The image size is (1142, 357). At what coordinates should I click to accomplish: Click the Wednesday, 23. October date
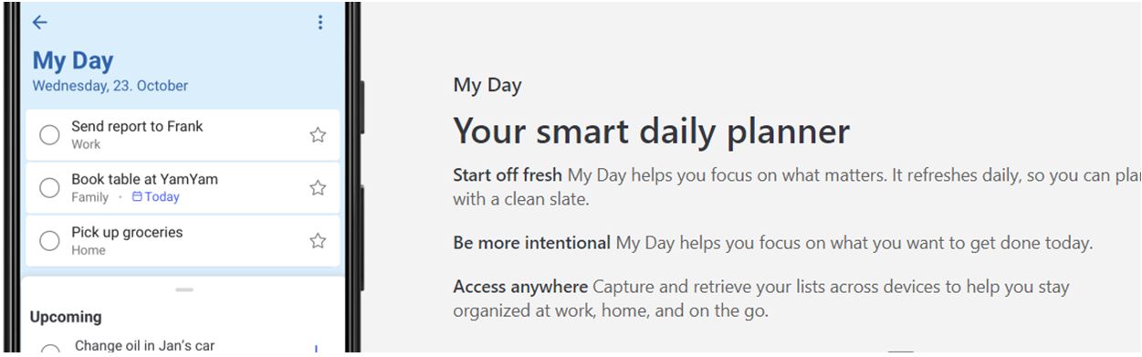(110, 86)
